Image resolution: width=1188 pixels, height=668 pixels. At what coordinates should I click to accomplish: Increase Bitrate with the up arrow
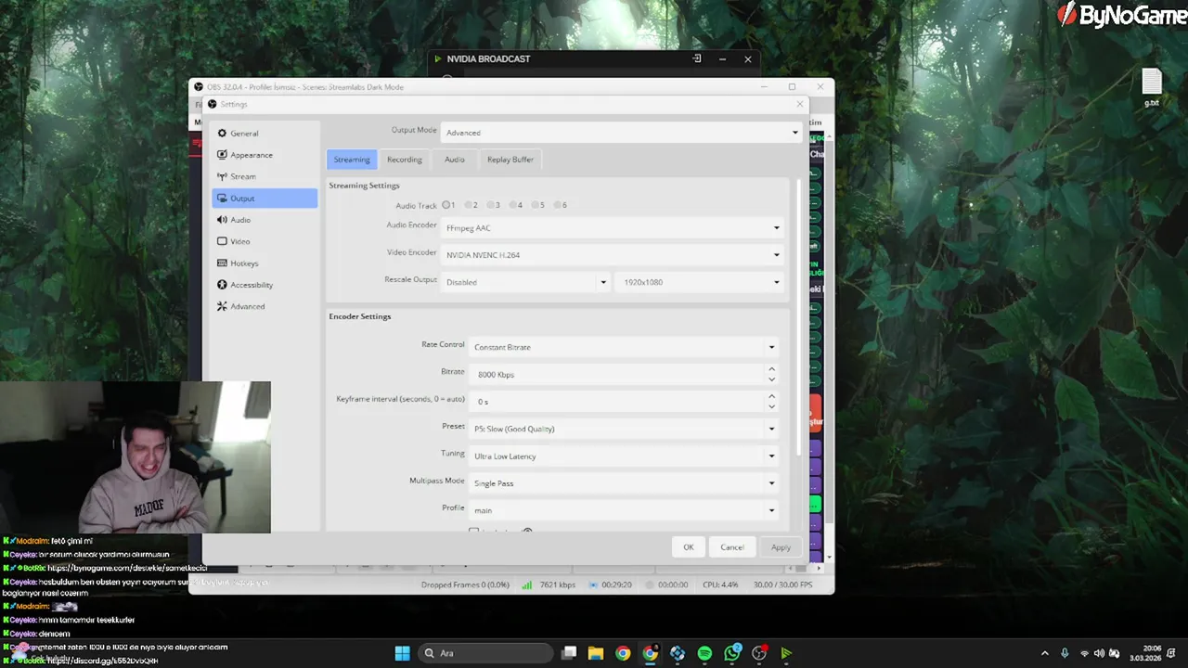(x=771, y=369)
